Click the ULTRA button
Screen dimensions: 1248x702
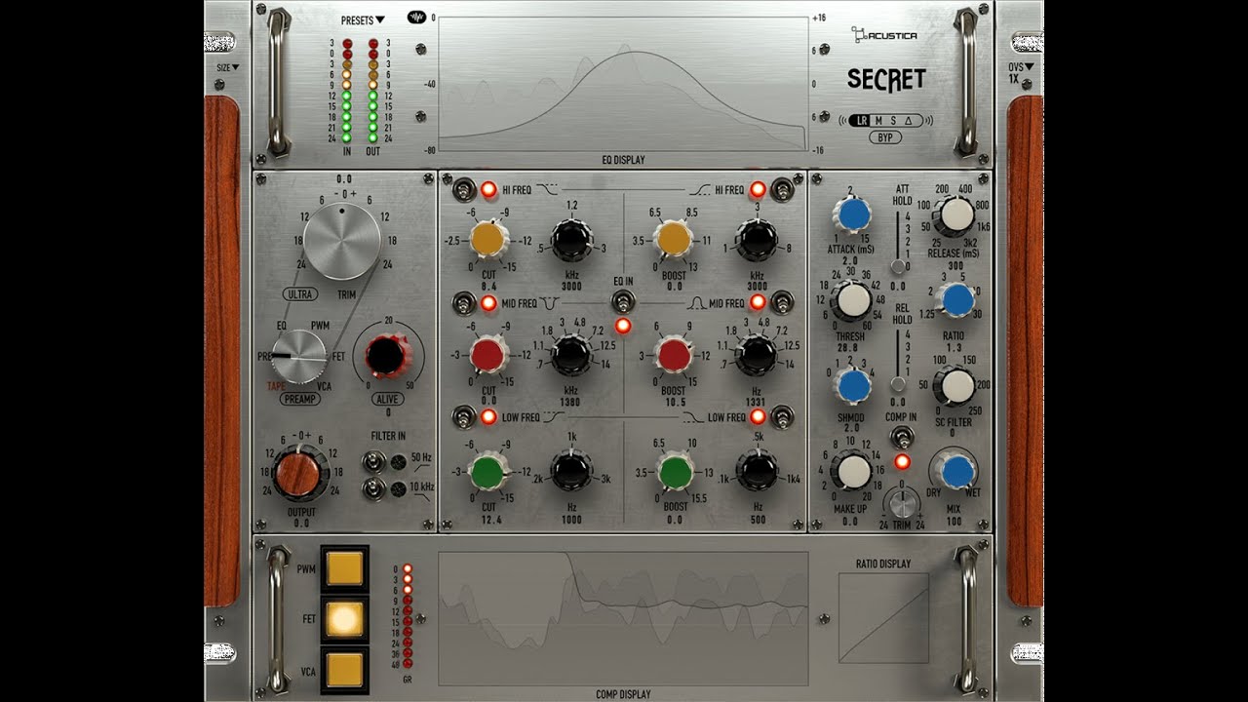[x=302, y=293]
